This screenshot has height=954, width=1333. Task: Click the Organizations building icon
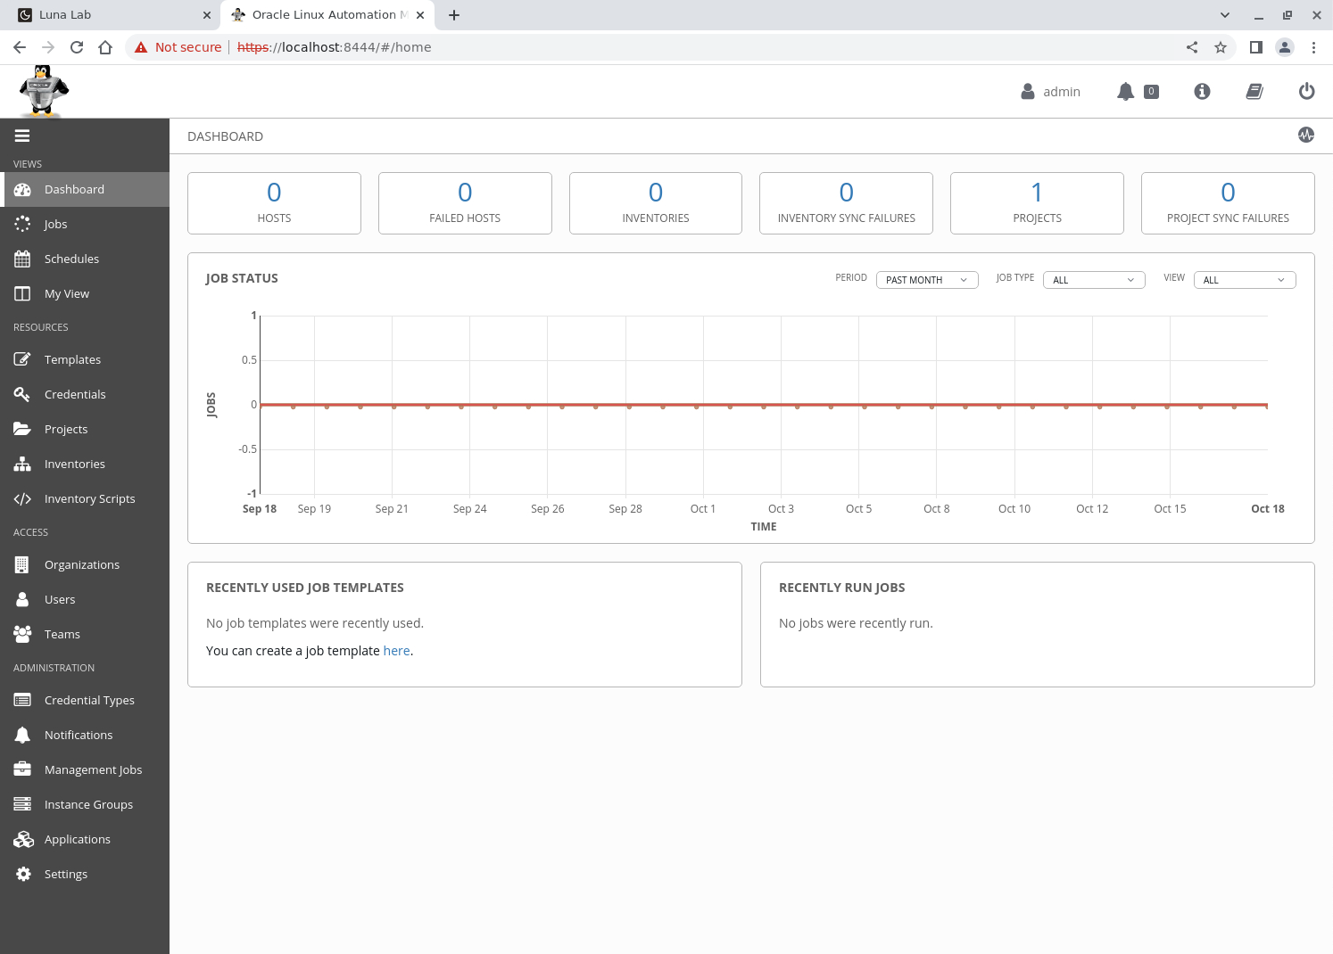22,564
